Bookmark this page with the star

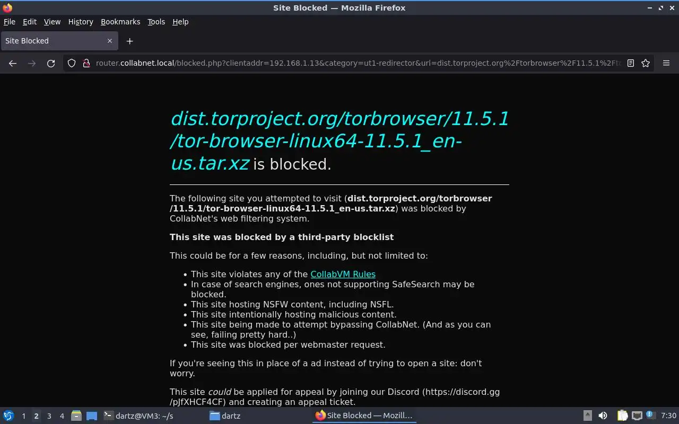click(646, 63)
